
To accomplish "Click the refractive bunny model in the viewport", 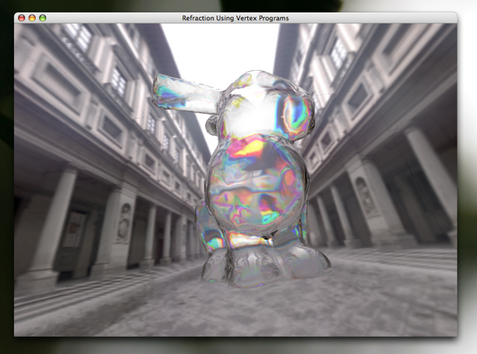I will pos(243,179).
